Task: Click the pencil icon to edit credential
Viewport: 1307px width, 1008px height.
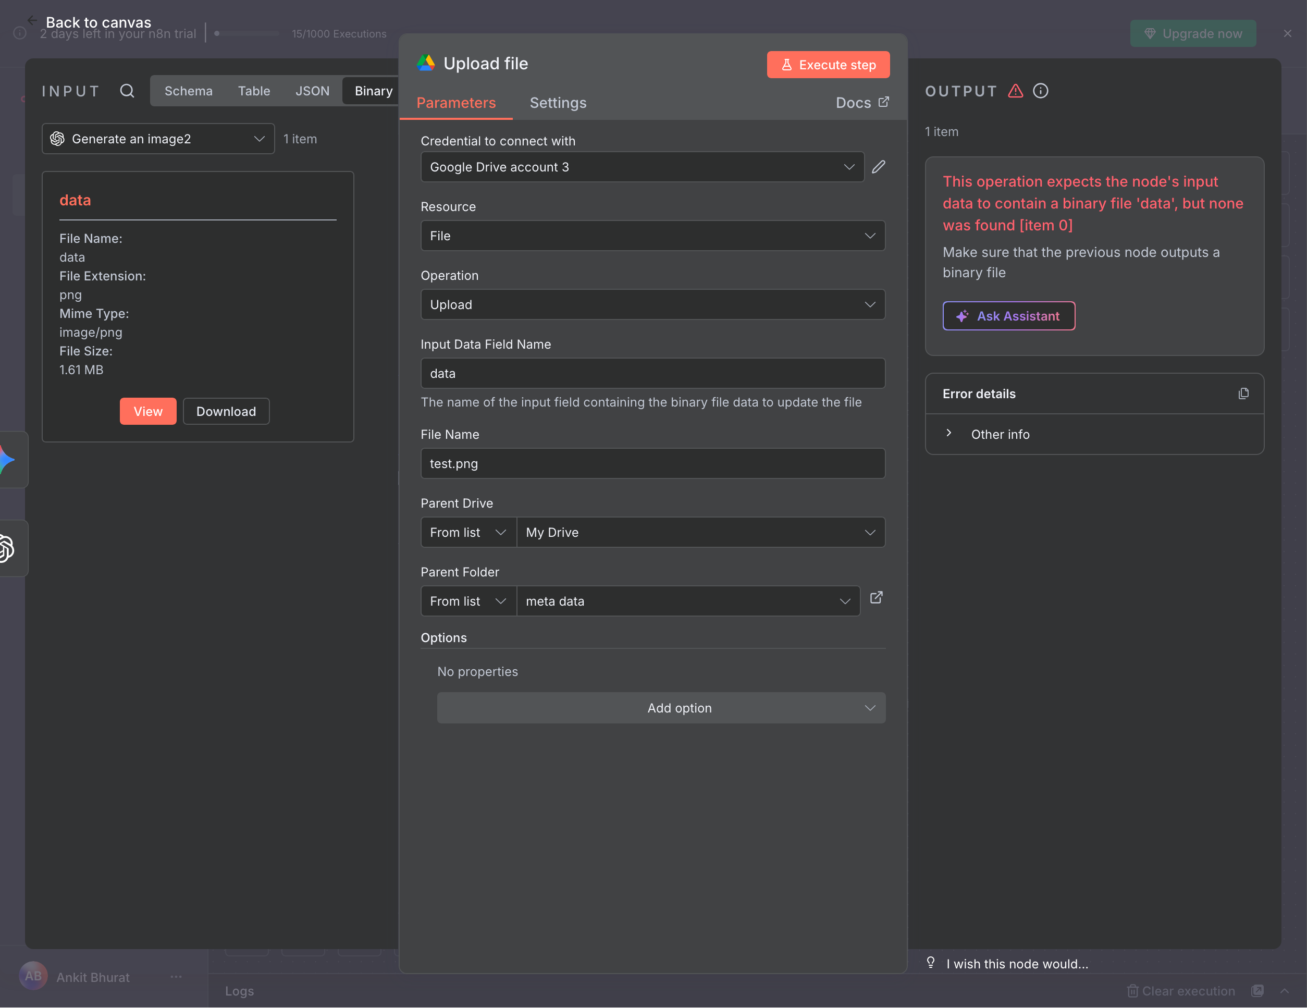Action: click(878, 167)
